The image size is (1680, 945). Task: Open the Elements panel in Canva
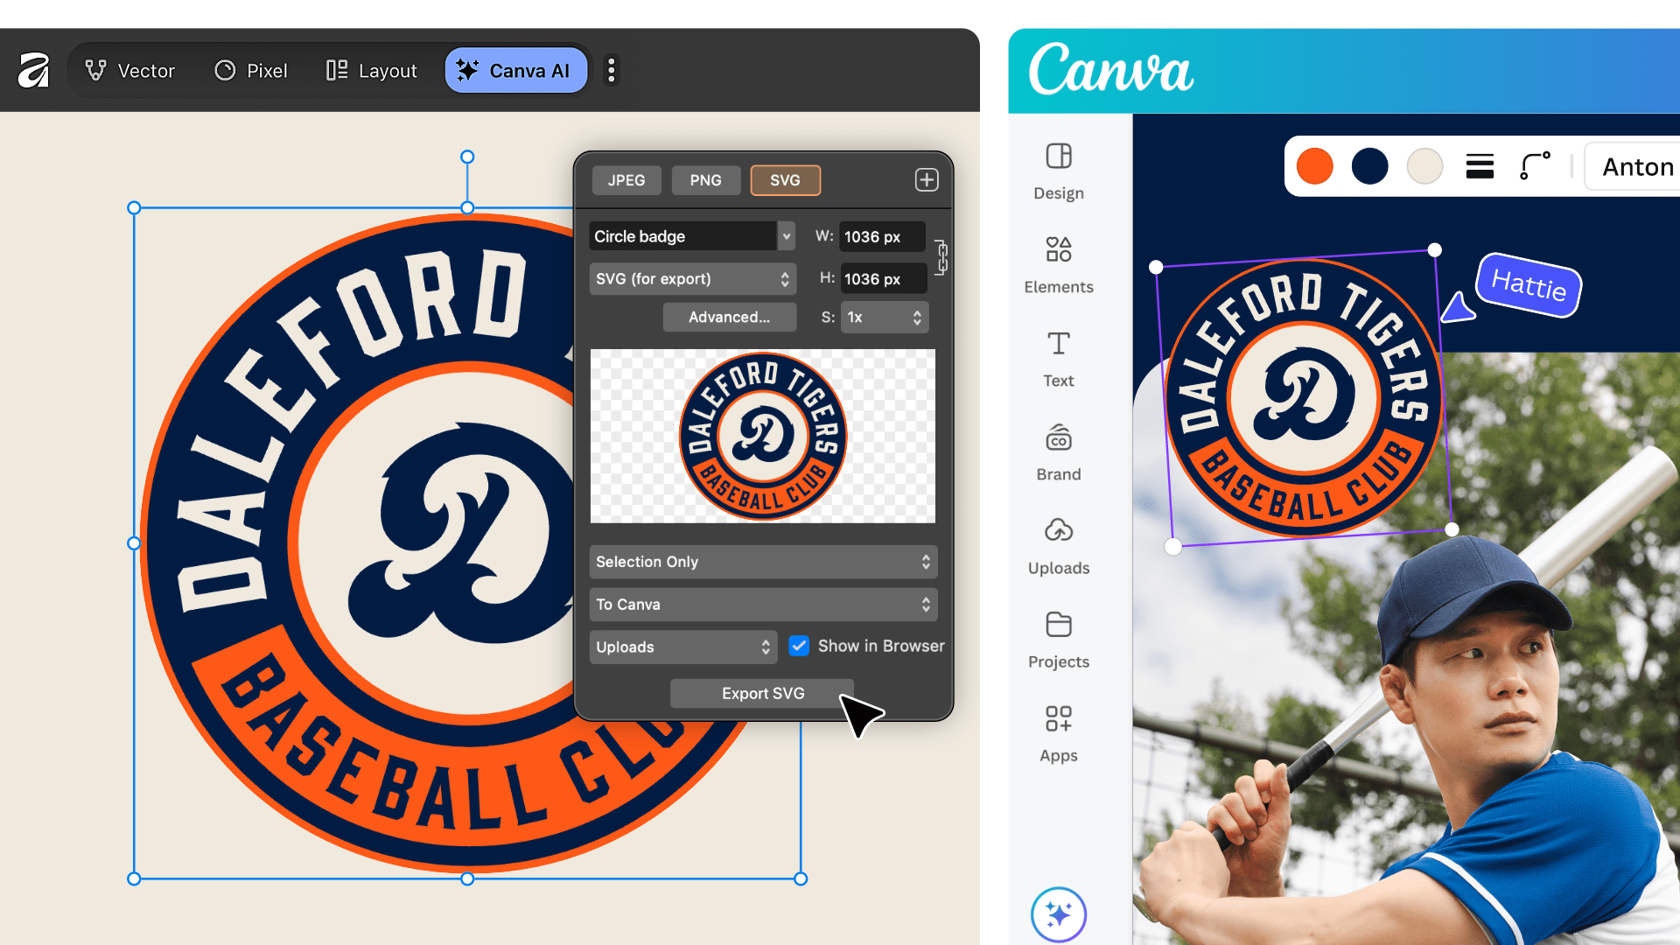(x=1058, y=262)
